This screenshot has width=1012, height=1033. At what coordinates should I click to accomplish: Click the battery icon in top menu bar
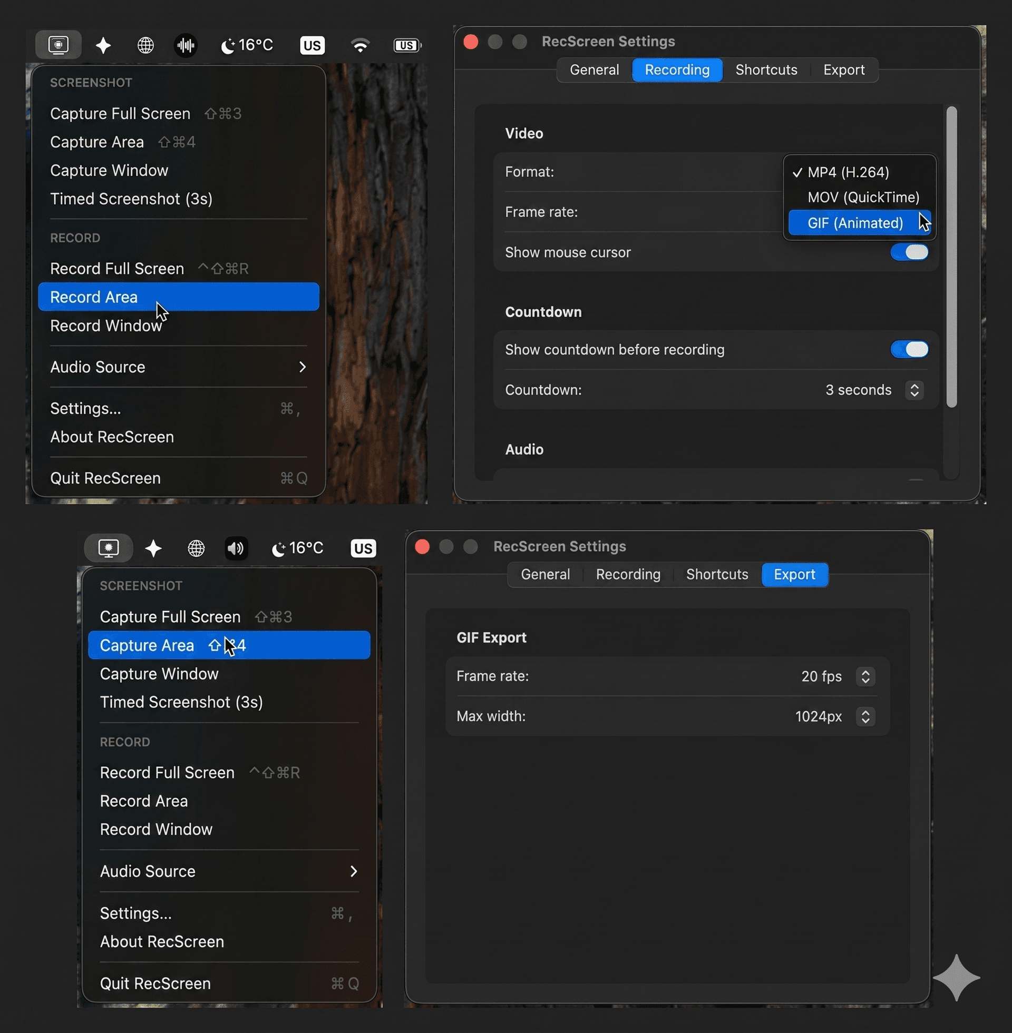tap(407, 46)
